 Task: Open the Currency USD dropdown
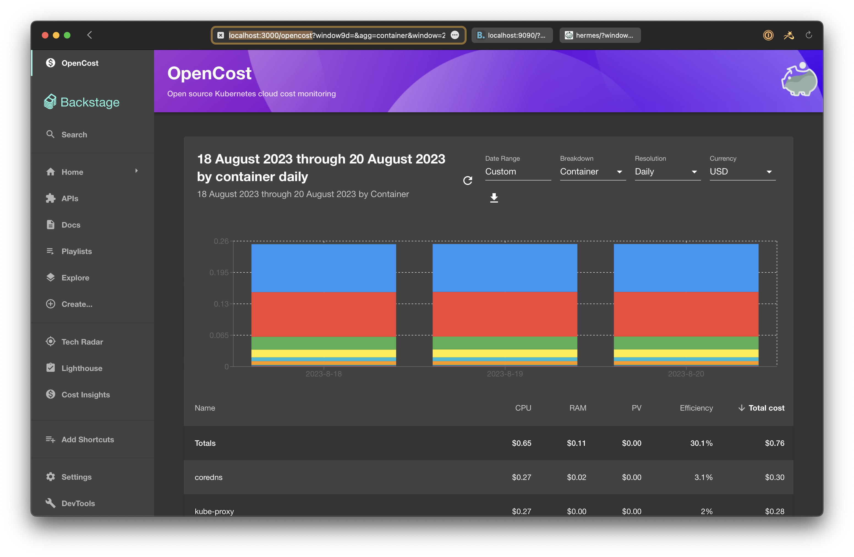[x=742, y=171]
